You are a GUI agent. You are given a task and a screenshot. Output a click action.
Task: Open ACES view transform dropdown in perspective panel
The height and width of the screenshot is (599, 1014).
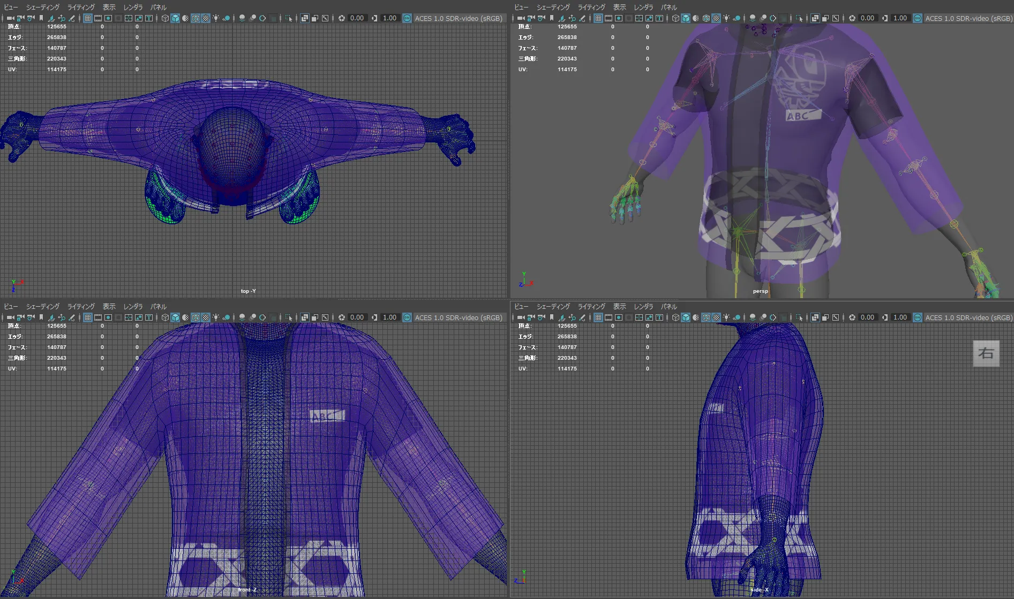point(968,18)
